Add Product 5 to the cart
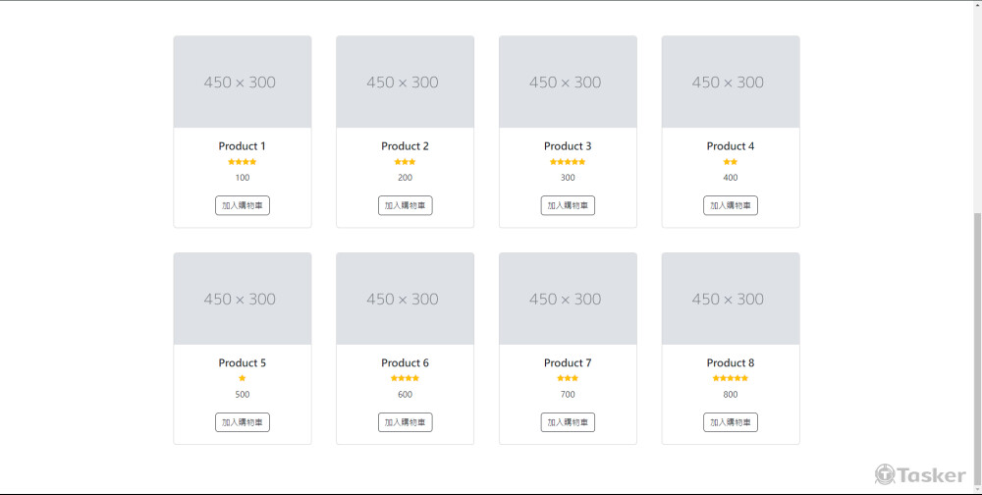This screenshot has width=982, height=495. click(x=243, y=422)
